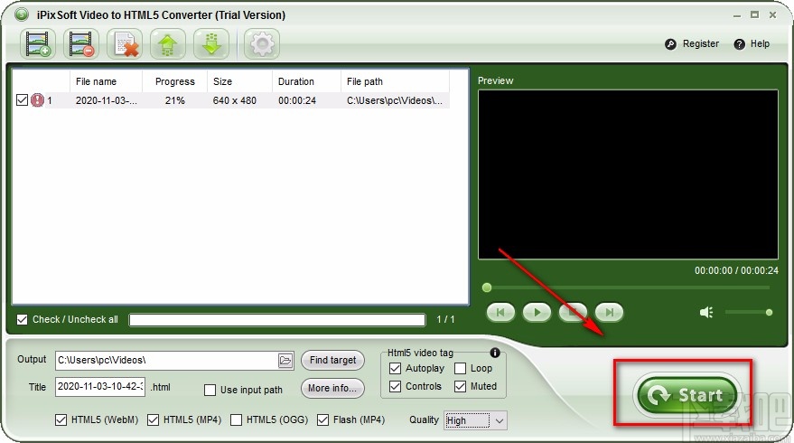This screenshot has width=794, height=443.
Task: Click the Size column header
Action: pyautogui.click(x=239, y=81)
